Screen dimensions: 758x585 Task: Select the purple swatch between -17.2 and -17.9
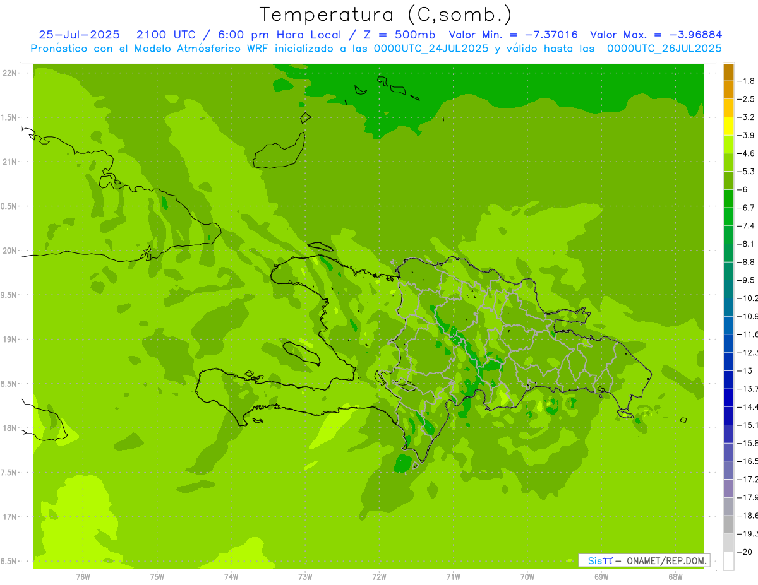tap(728, 488)
